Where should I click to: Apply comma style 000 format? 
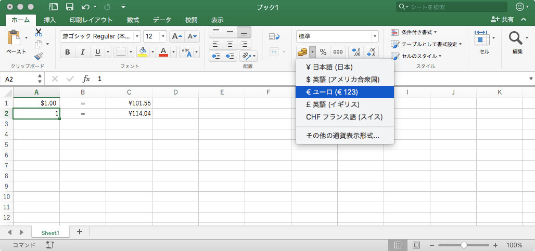(x=338, y=52)
